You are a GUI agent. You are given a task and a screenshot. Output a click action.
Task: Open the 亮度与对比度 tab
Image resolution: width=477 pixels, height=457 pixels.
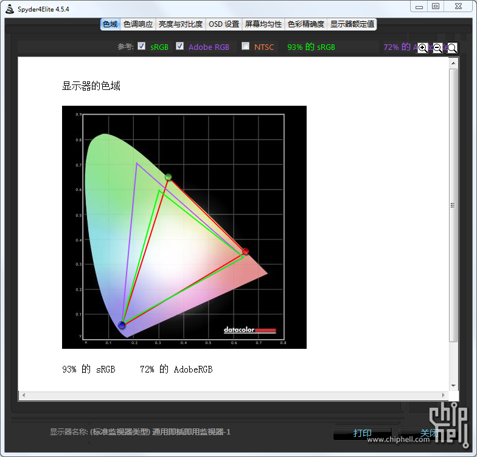coord(181,24)
